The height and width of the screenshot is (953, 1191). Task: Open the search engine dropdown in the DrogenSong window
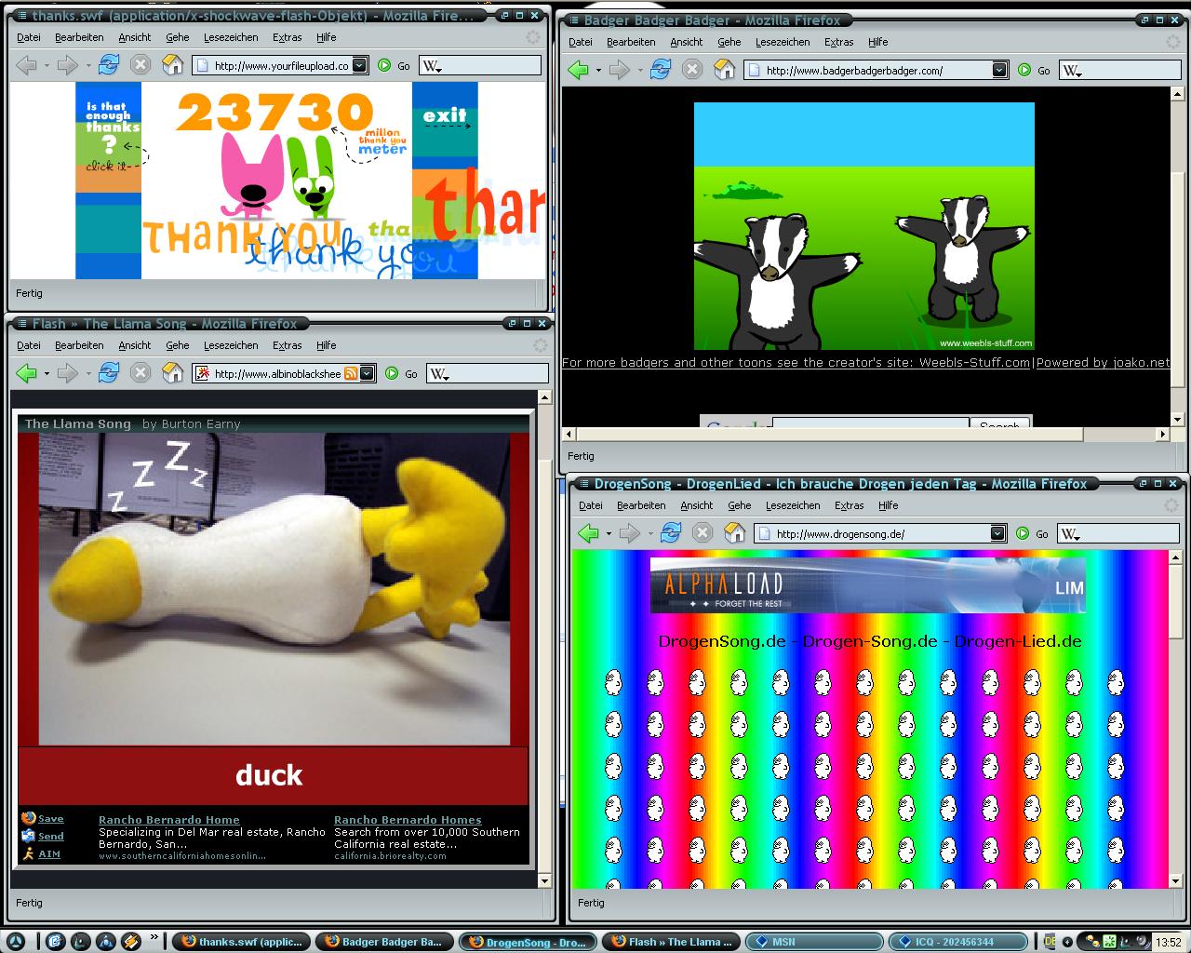click(1072, 534)
